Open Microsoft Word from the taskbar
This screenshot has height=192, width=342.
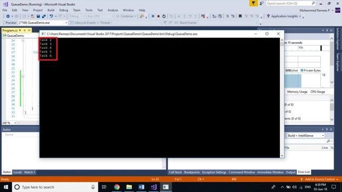[x=142, y=187]
